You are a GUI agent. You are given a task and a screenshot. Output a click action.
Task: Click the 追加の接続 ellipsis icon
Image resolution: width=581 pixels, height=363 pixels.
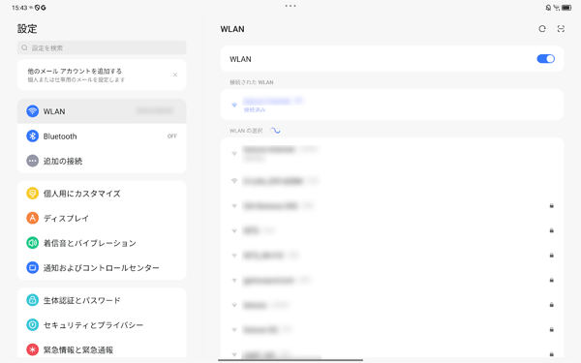[32, 161]
